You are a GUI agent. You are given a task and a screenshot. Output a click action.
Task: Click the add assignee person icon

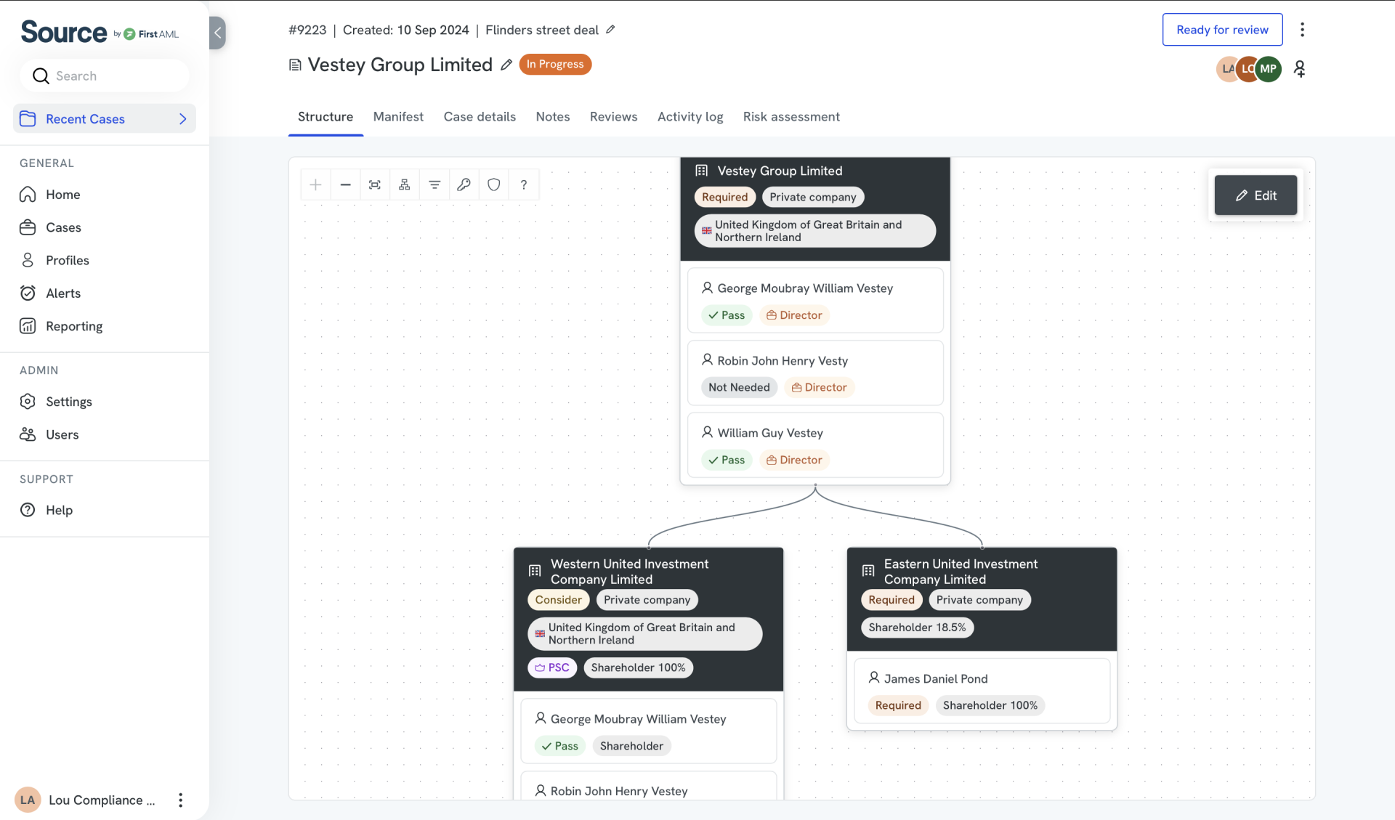pos(1300,69)
